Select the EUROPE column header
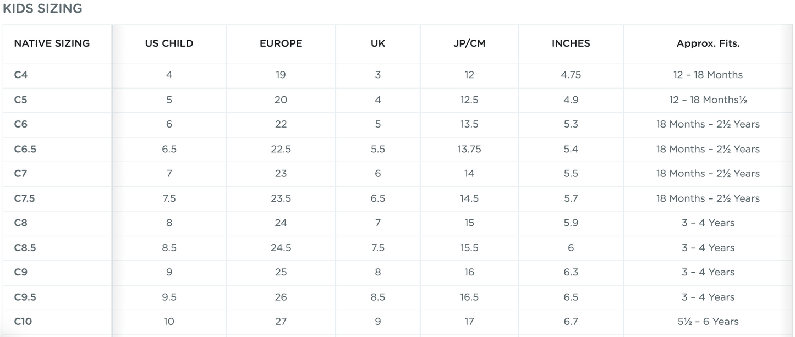 click(x=281, y=43)
